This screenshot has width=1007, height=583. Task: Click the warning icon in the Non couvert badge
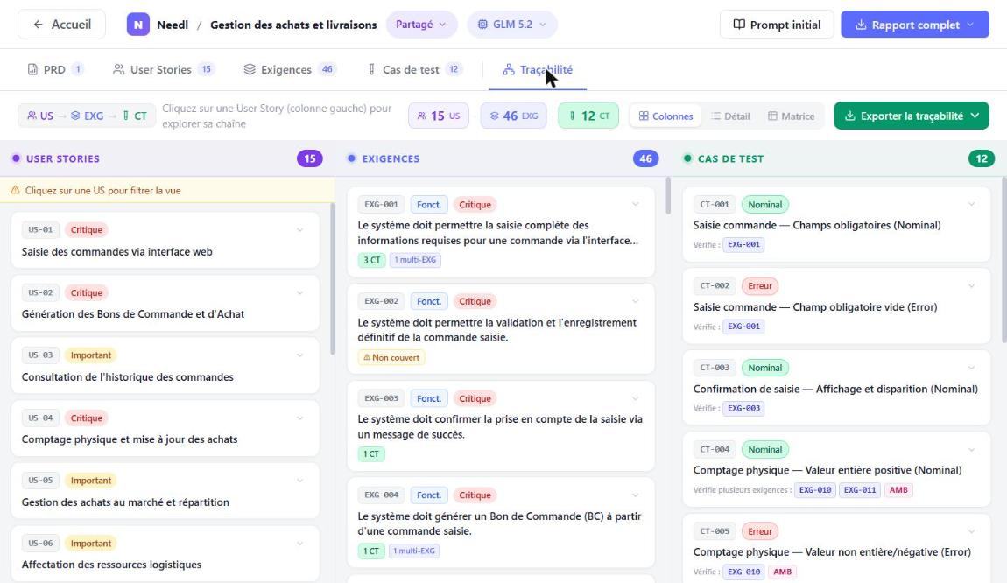point(367,358)
